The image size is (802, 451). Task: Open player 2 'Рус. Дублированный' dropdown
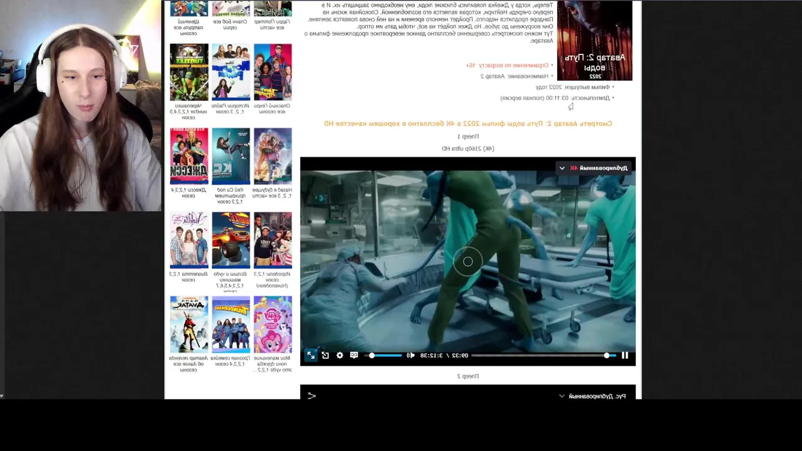pos(593,396)
